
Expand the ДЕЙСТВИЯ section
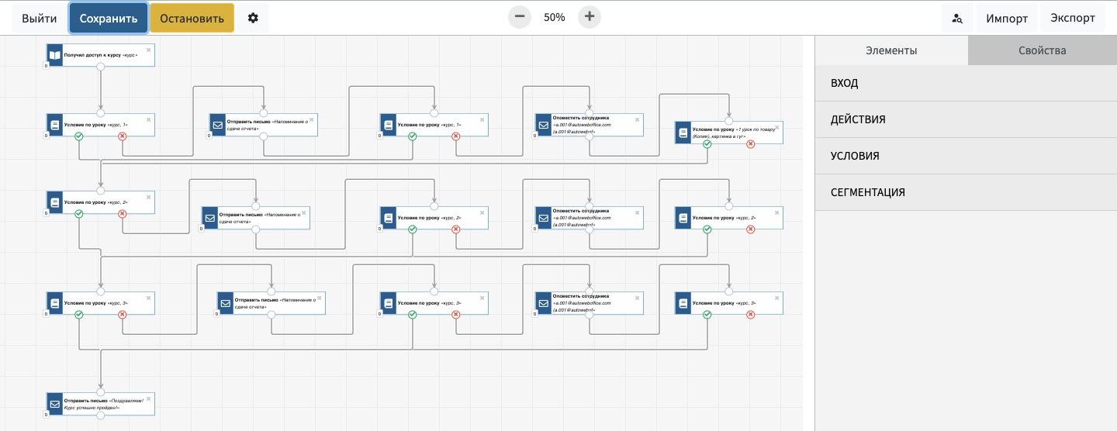point(966,119)
